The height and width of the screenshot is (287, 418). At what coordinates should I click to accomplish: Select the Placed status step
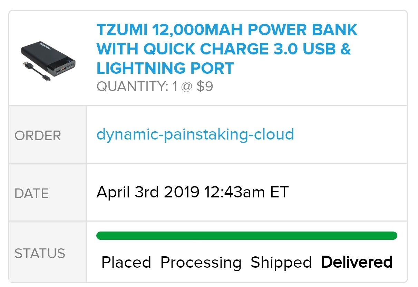(126, 263)
